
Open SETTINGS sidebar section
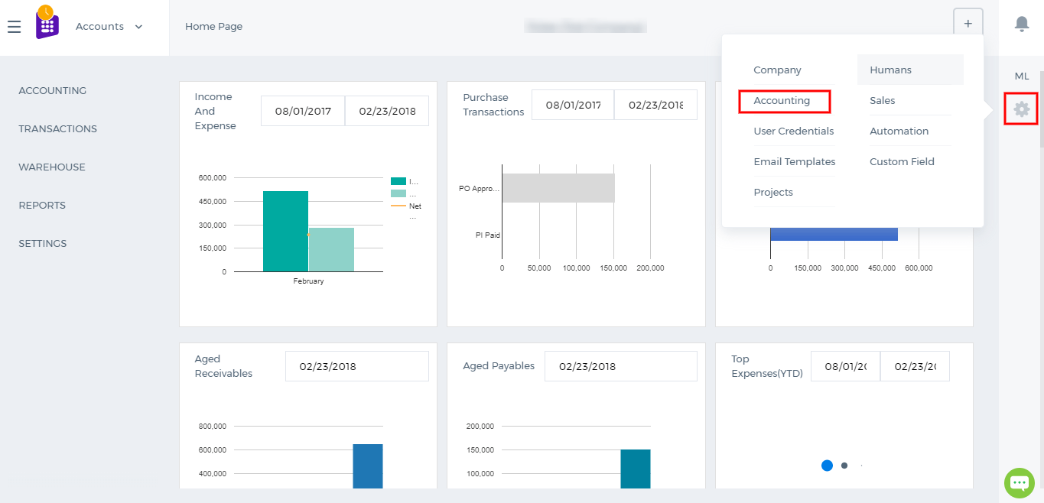point(43,244)
